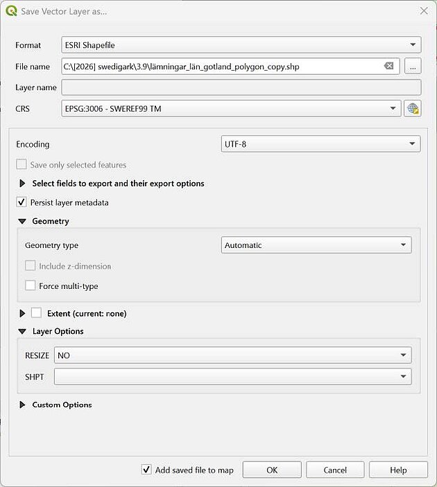Clear the file name with backspace icon

(x=388, y=66)
